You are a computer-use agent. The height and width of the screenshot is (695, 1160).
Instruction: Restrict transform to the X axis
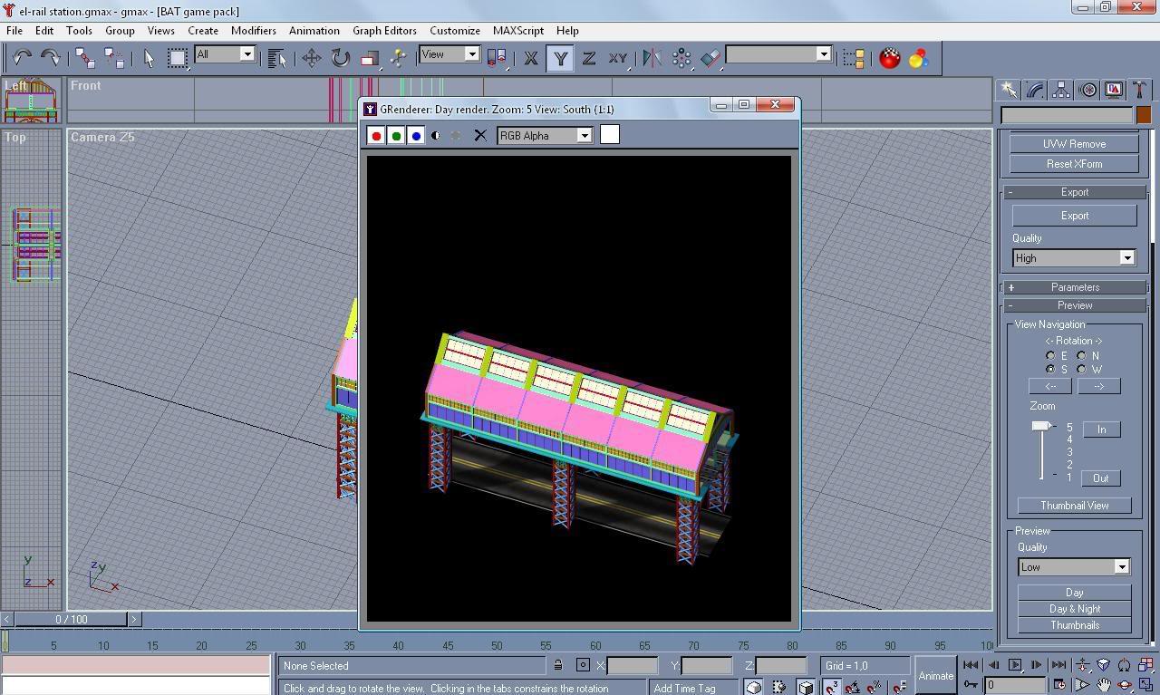click(531, 58)
